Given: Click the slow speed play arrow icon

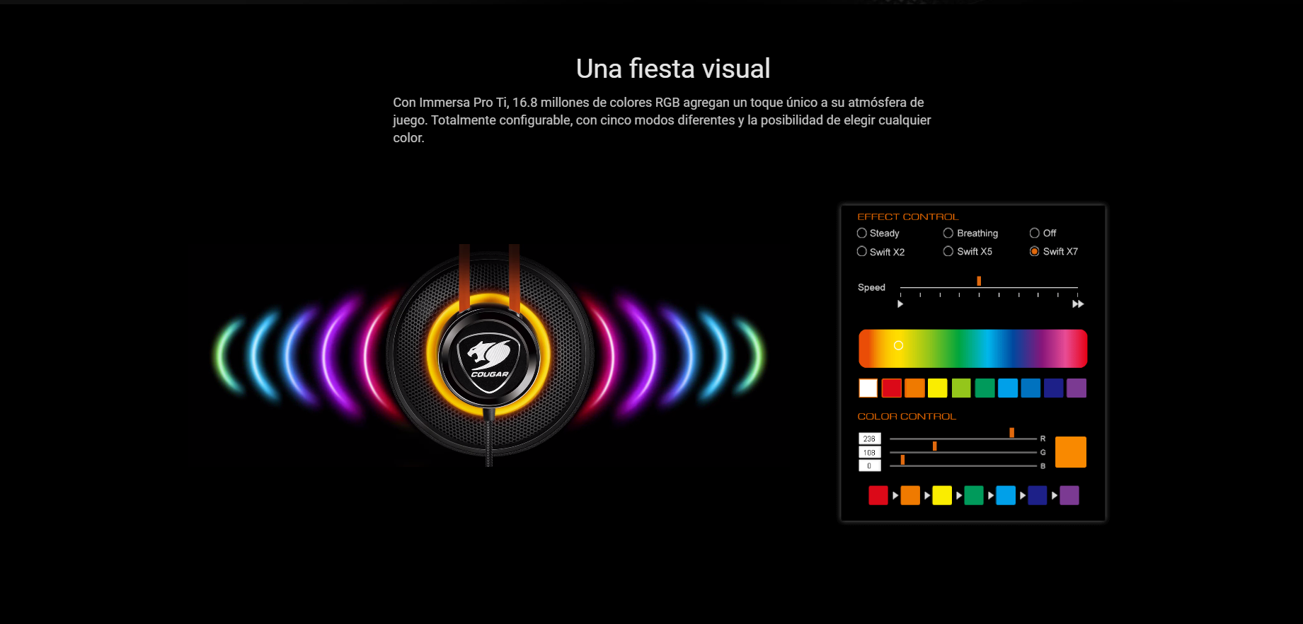Looking at the screenshot, I should click(900, 304).
